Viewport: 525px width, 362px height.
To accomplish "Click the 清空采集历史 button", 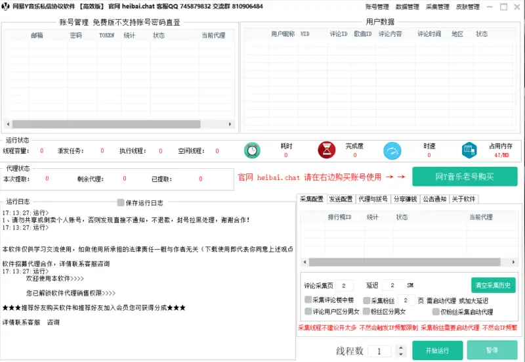I will (493, 285).
